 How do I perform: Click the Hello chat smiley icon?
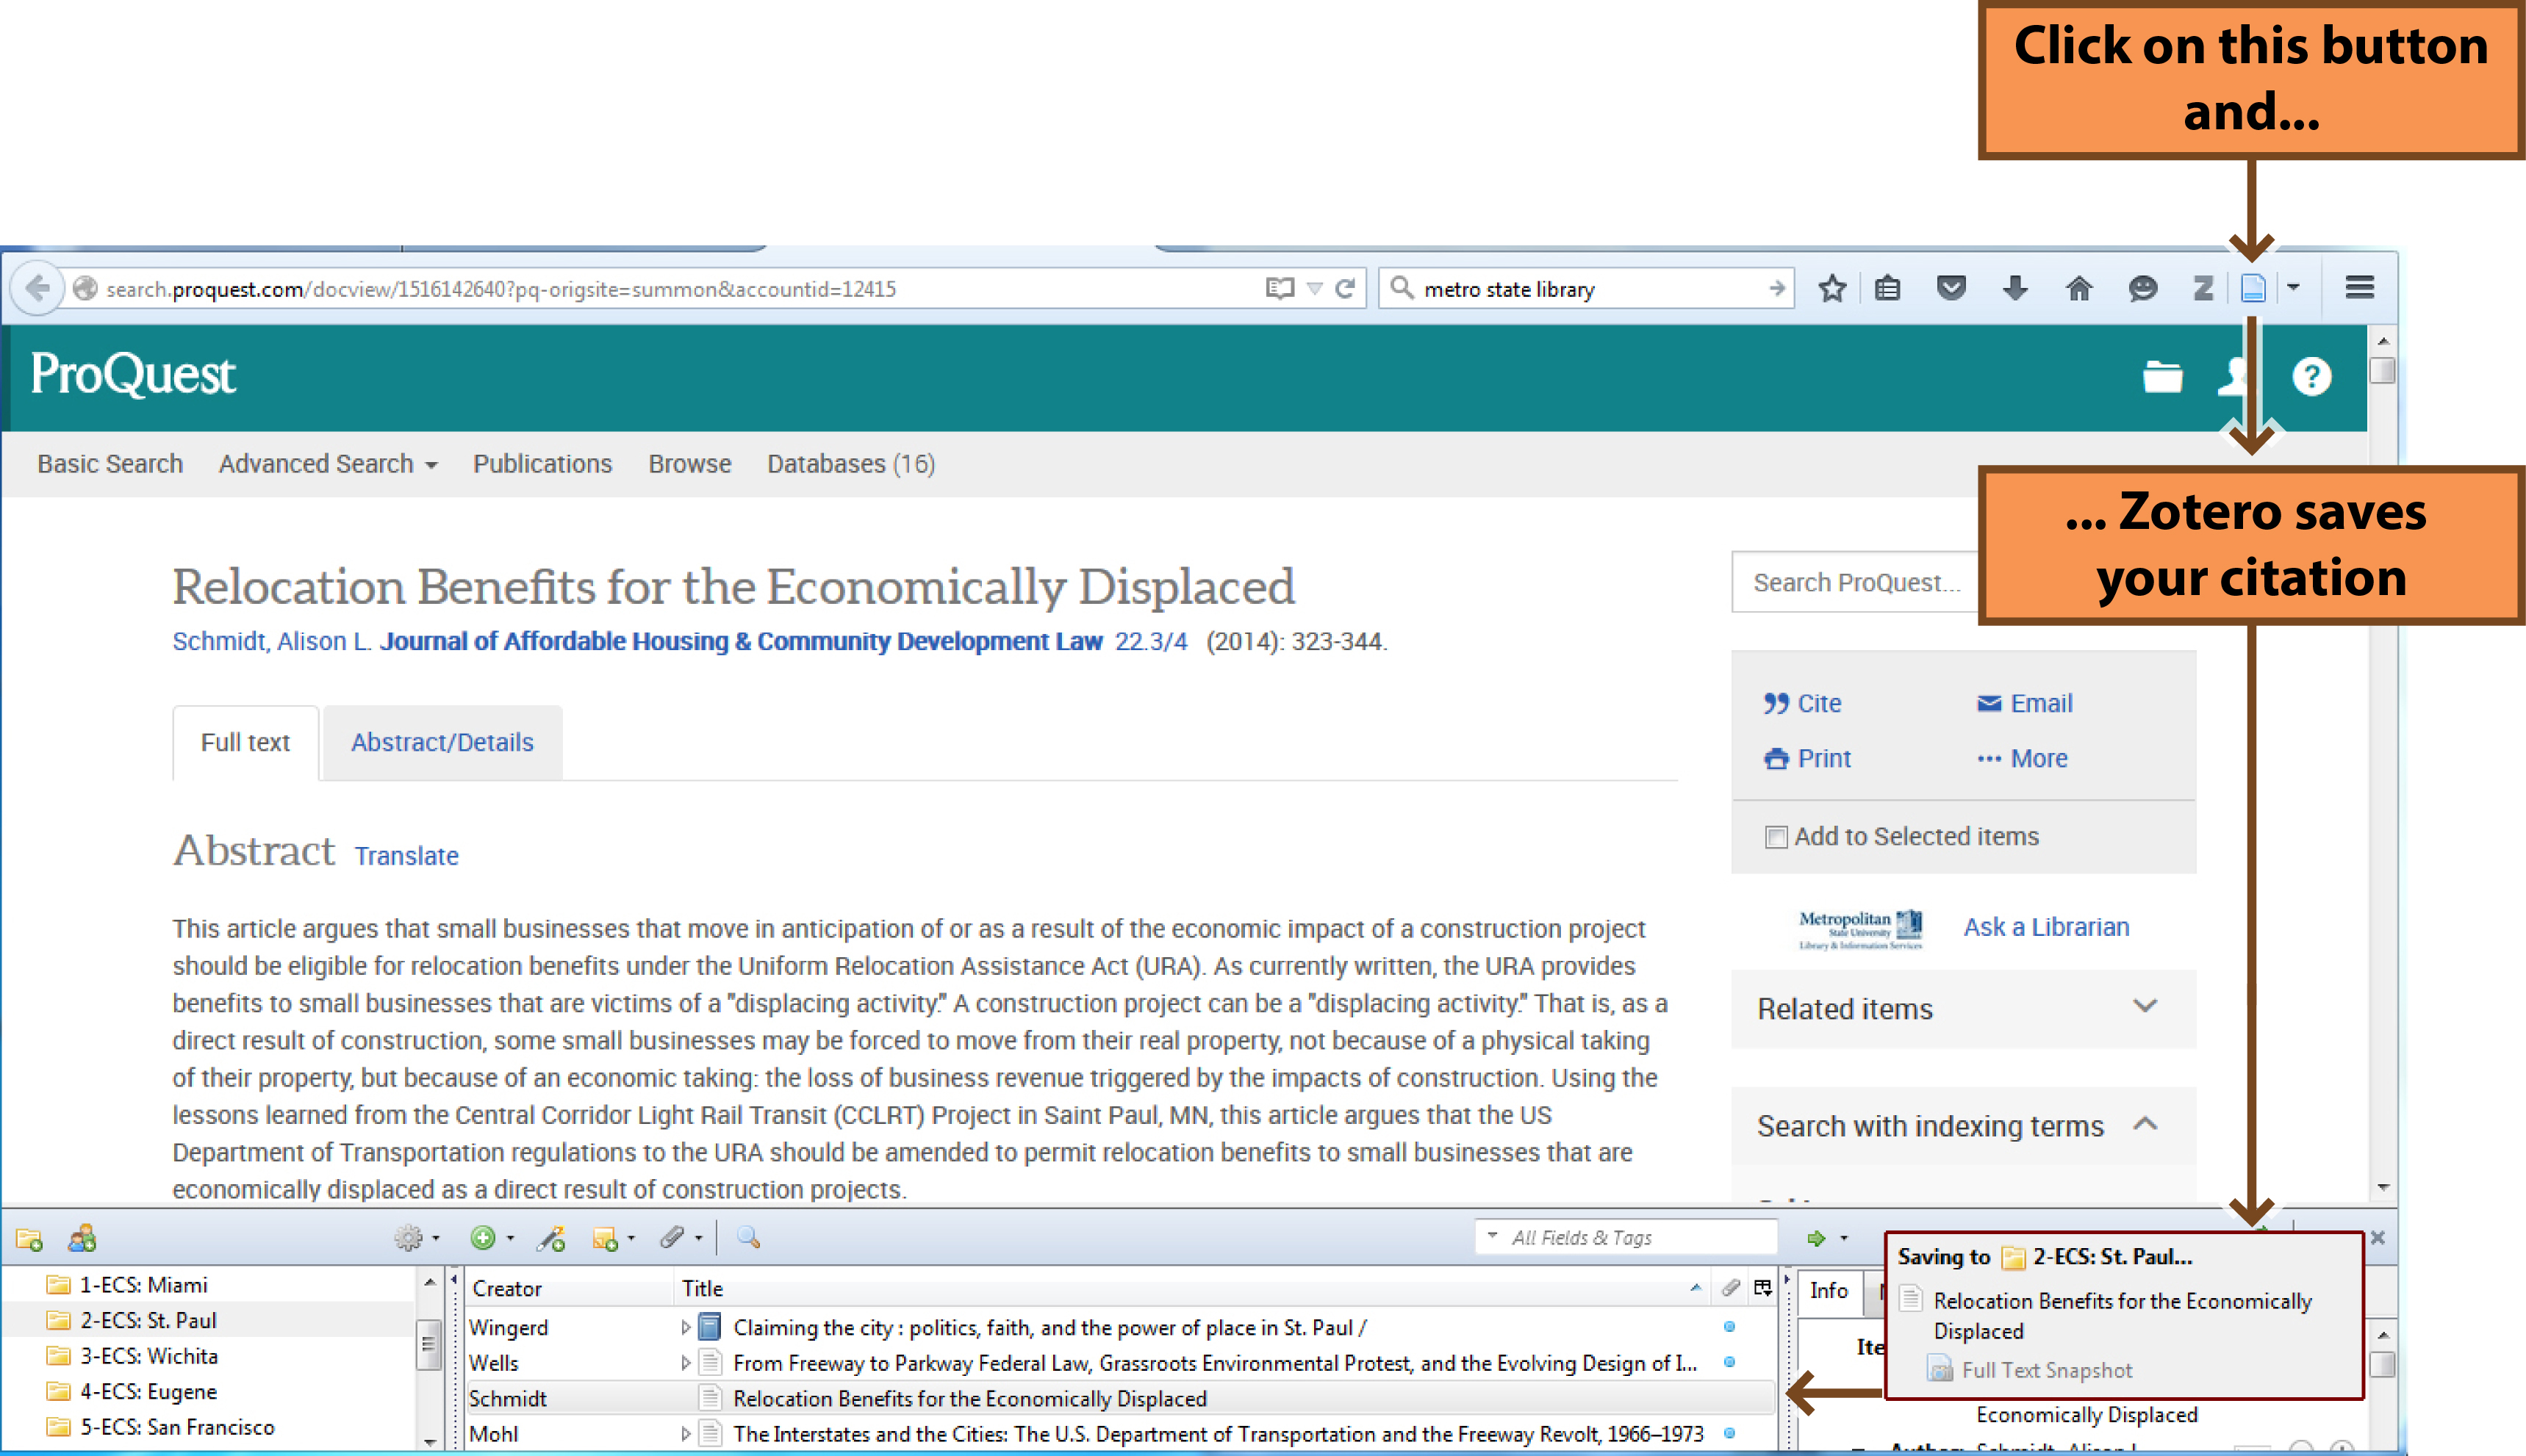point(2142,289)
